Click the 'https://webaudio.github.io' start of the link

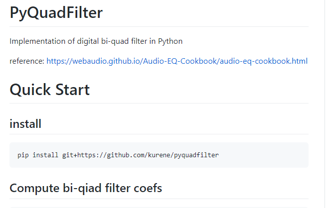[94, 61]
